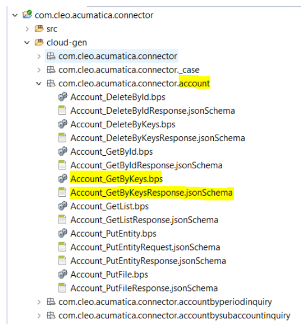Select the highlighted com.cleo.acumatica.connector package
The height and width of the screenshot is (331, 301).
(118, 56)
